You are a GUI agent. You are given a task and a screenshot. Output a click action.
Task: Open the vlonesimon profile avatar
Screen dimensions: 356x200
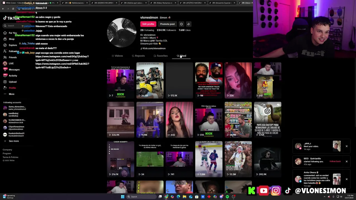pos(122,33)
